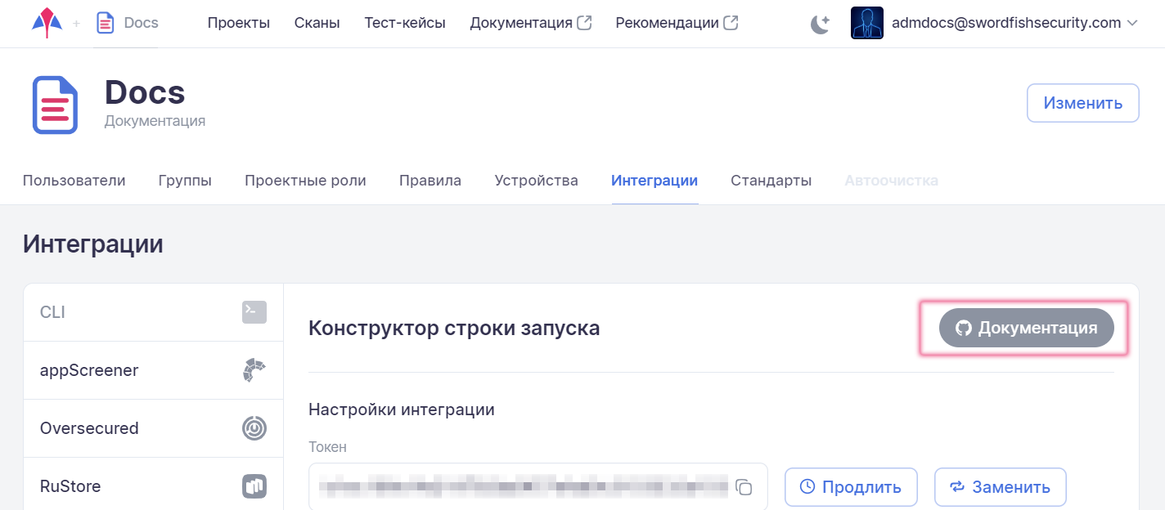Switch to the Пользователи tab
The image size is (1165, 510).
coord(74,181)
